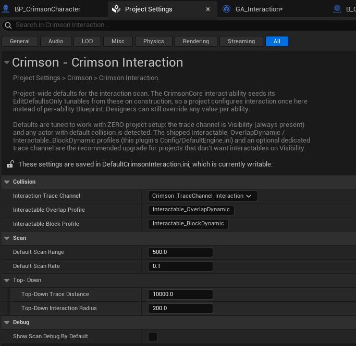Collapse the Debug section
Image resolution: width=356 pixels, height=346 pixels.
pyautogui.click(x=7, y=323)
